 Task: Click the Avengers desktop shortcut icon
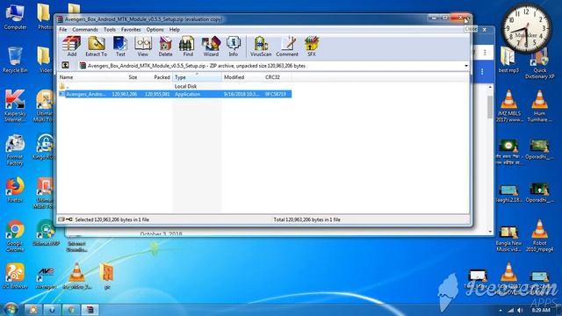click(46, 277)
